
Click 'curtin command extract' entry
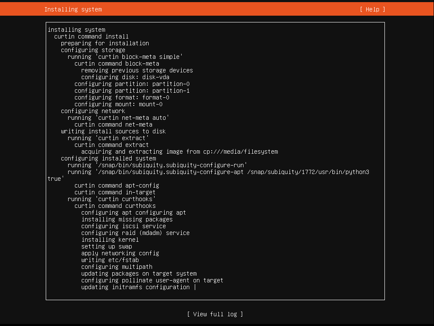(111, 145)
